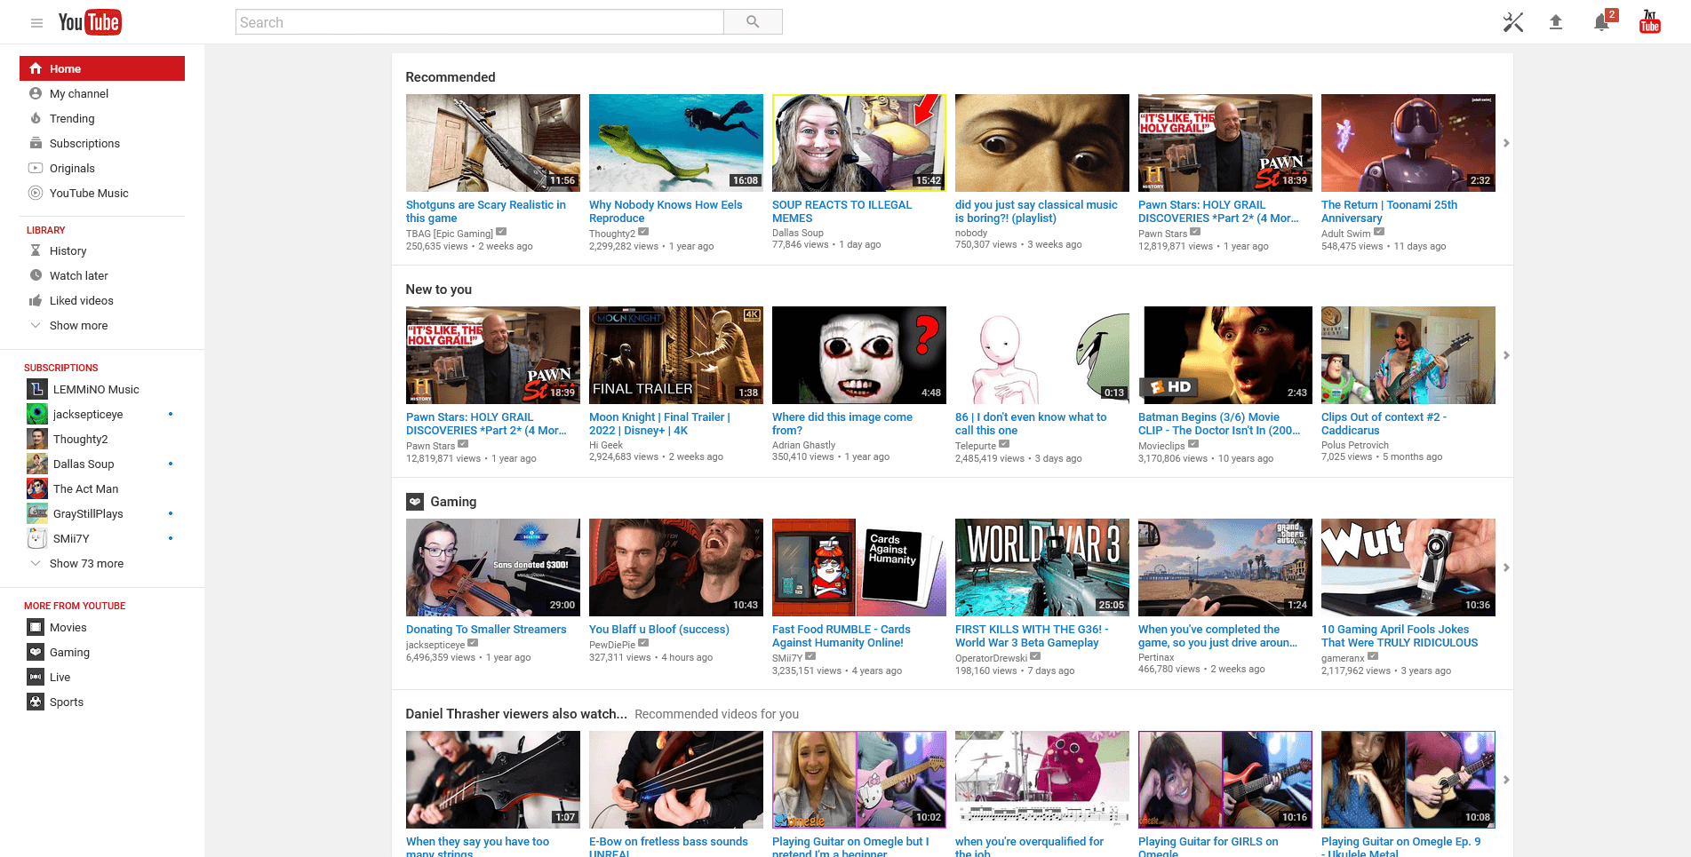This screenshot has width=1691, height=857.
Task: Open Cards Against Humanity thumbnail
Action: pos(859,567)
